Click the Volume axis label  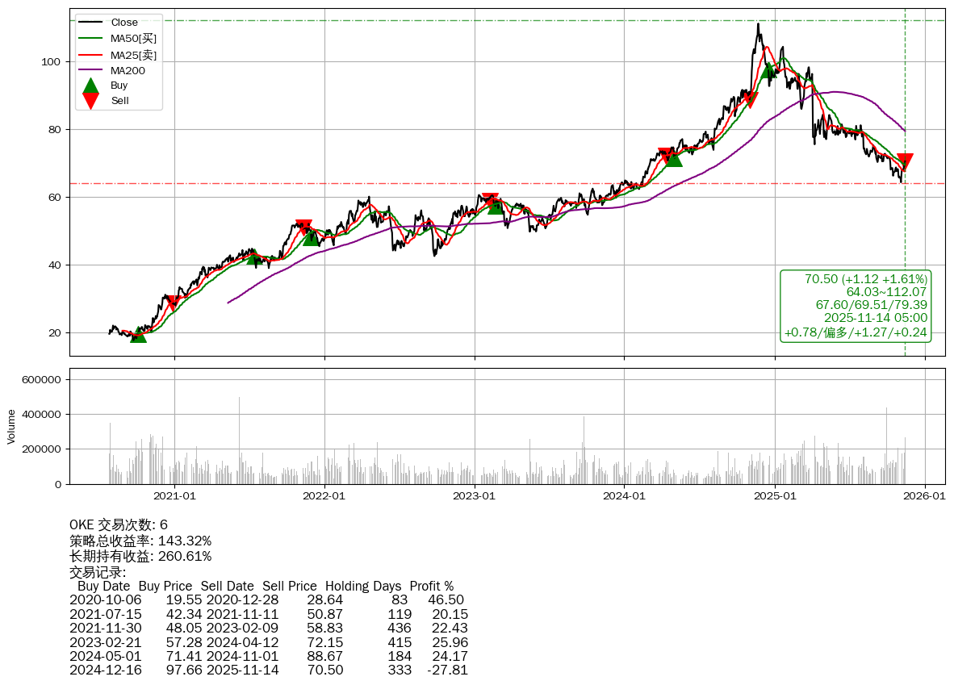pyautogui.click(x=11, y=426)
